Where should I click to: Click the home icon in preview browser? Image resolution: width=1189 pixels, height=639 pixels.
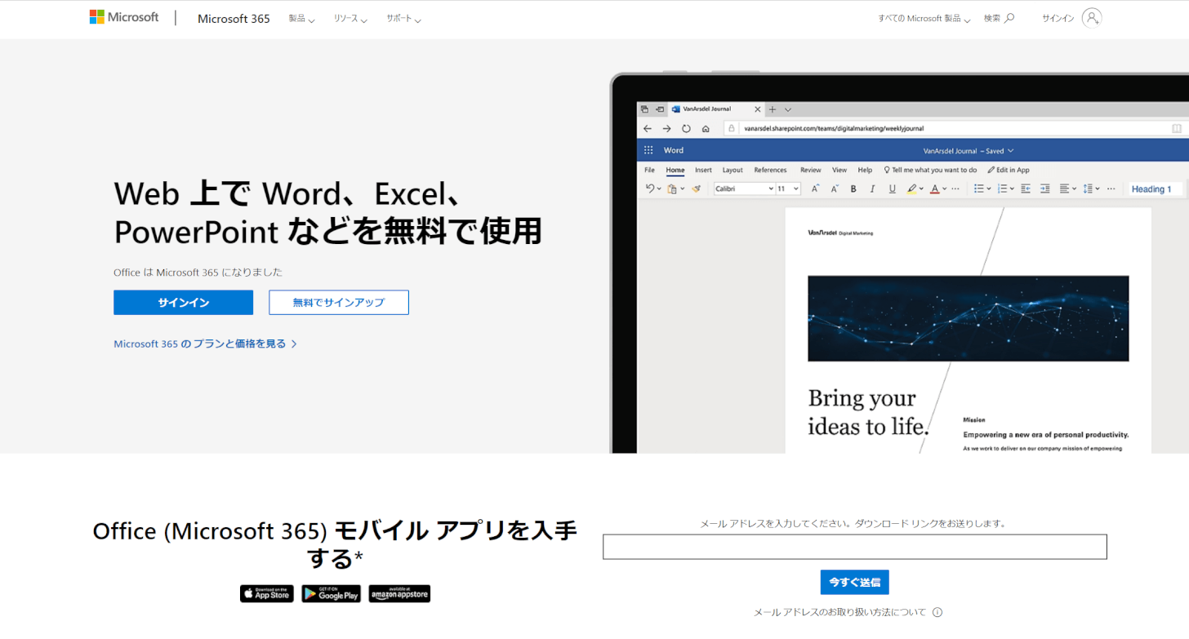click(706, 128)
